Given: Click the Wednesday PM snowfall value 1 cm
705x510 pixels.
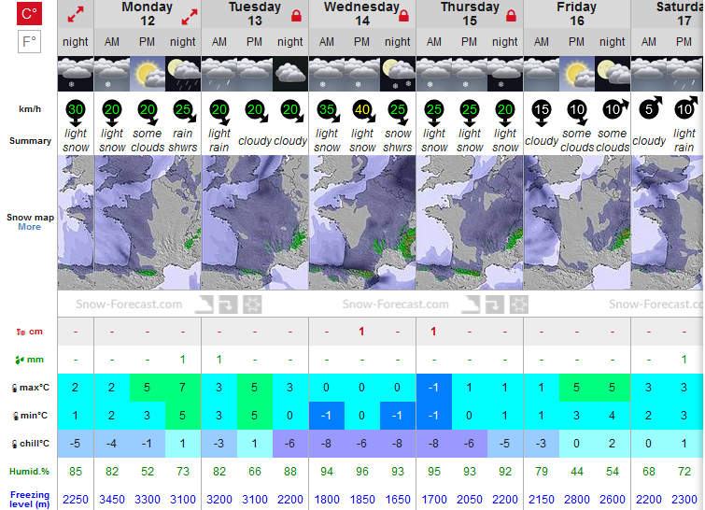Looking at the screenshot, I should coord(361,332).
